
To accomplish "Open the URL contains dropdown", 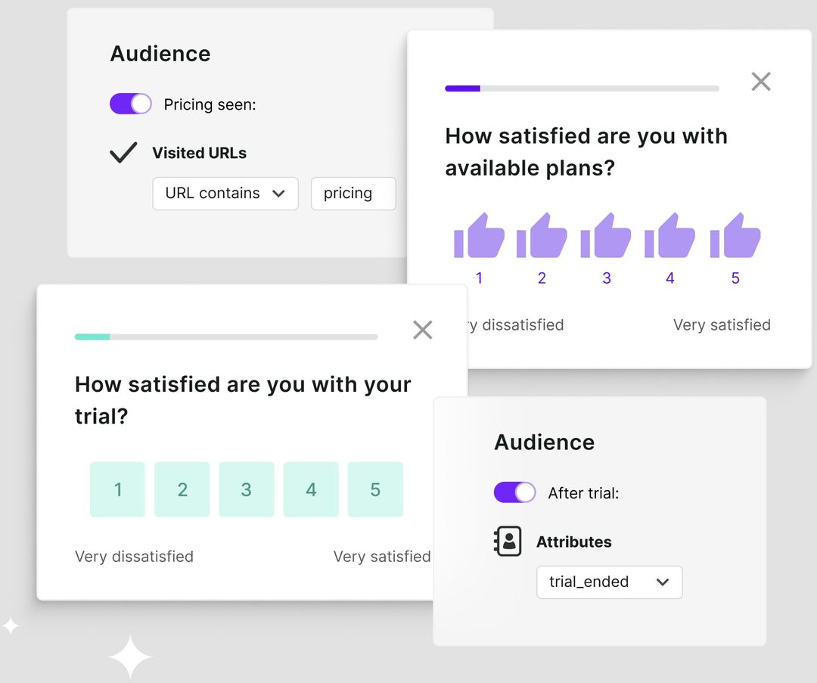I will click(225, 194).
